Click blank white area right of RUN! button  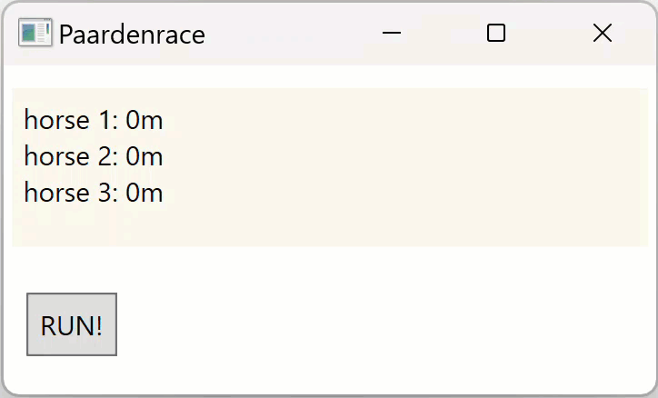click(x=382, y=324)
